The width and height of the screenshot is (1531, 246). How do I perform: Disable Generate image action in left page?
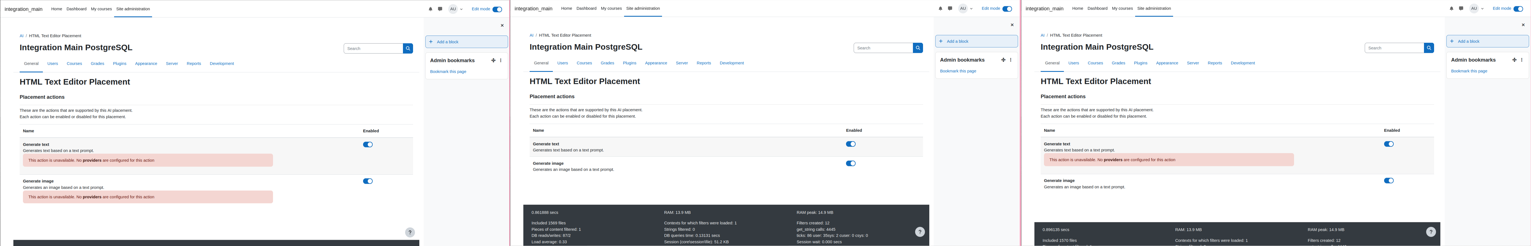point(368,182)
